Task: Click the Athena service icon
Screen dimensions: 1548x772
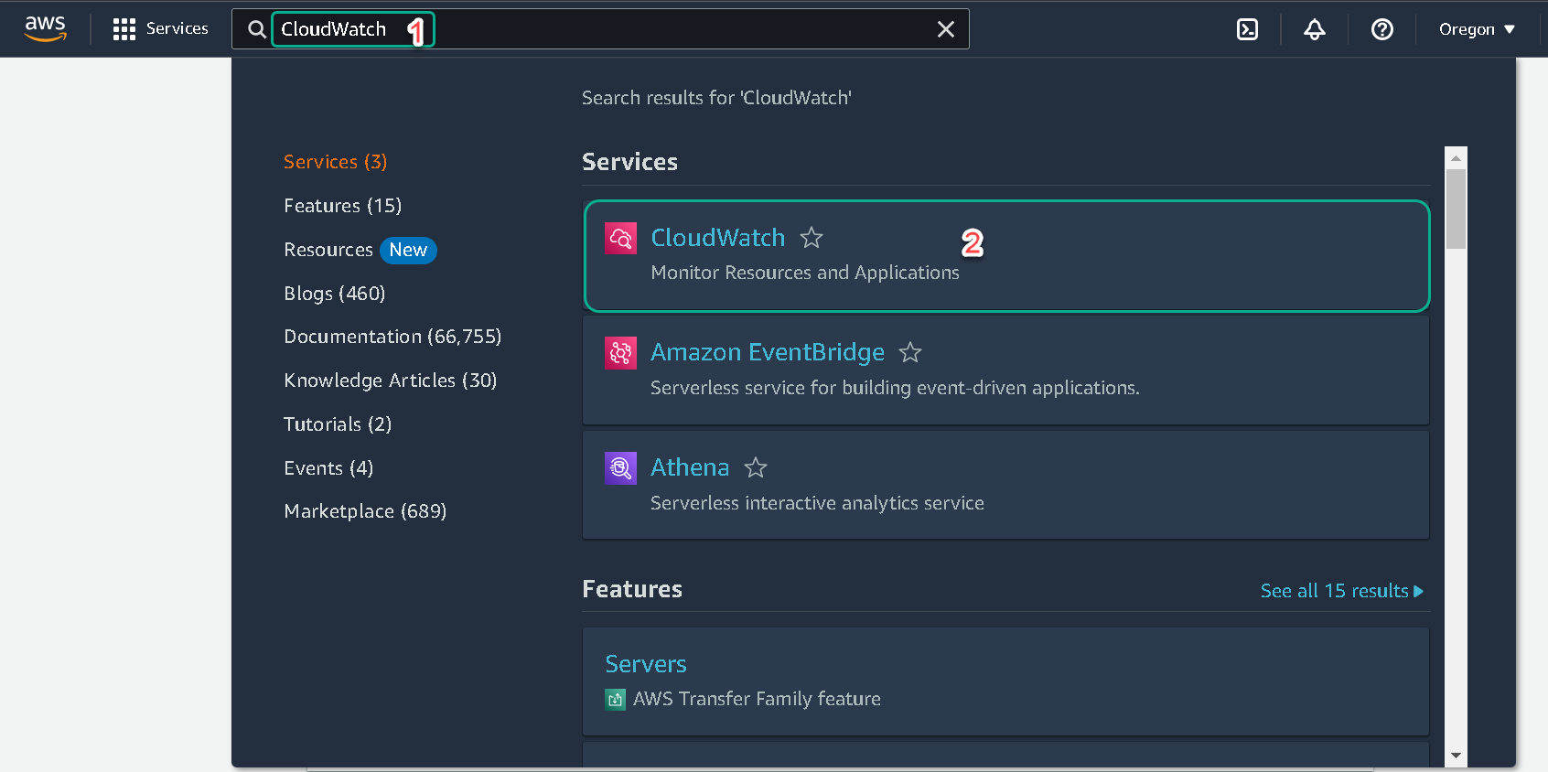Action: (621, 468)
